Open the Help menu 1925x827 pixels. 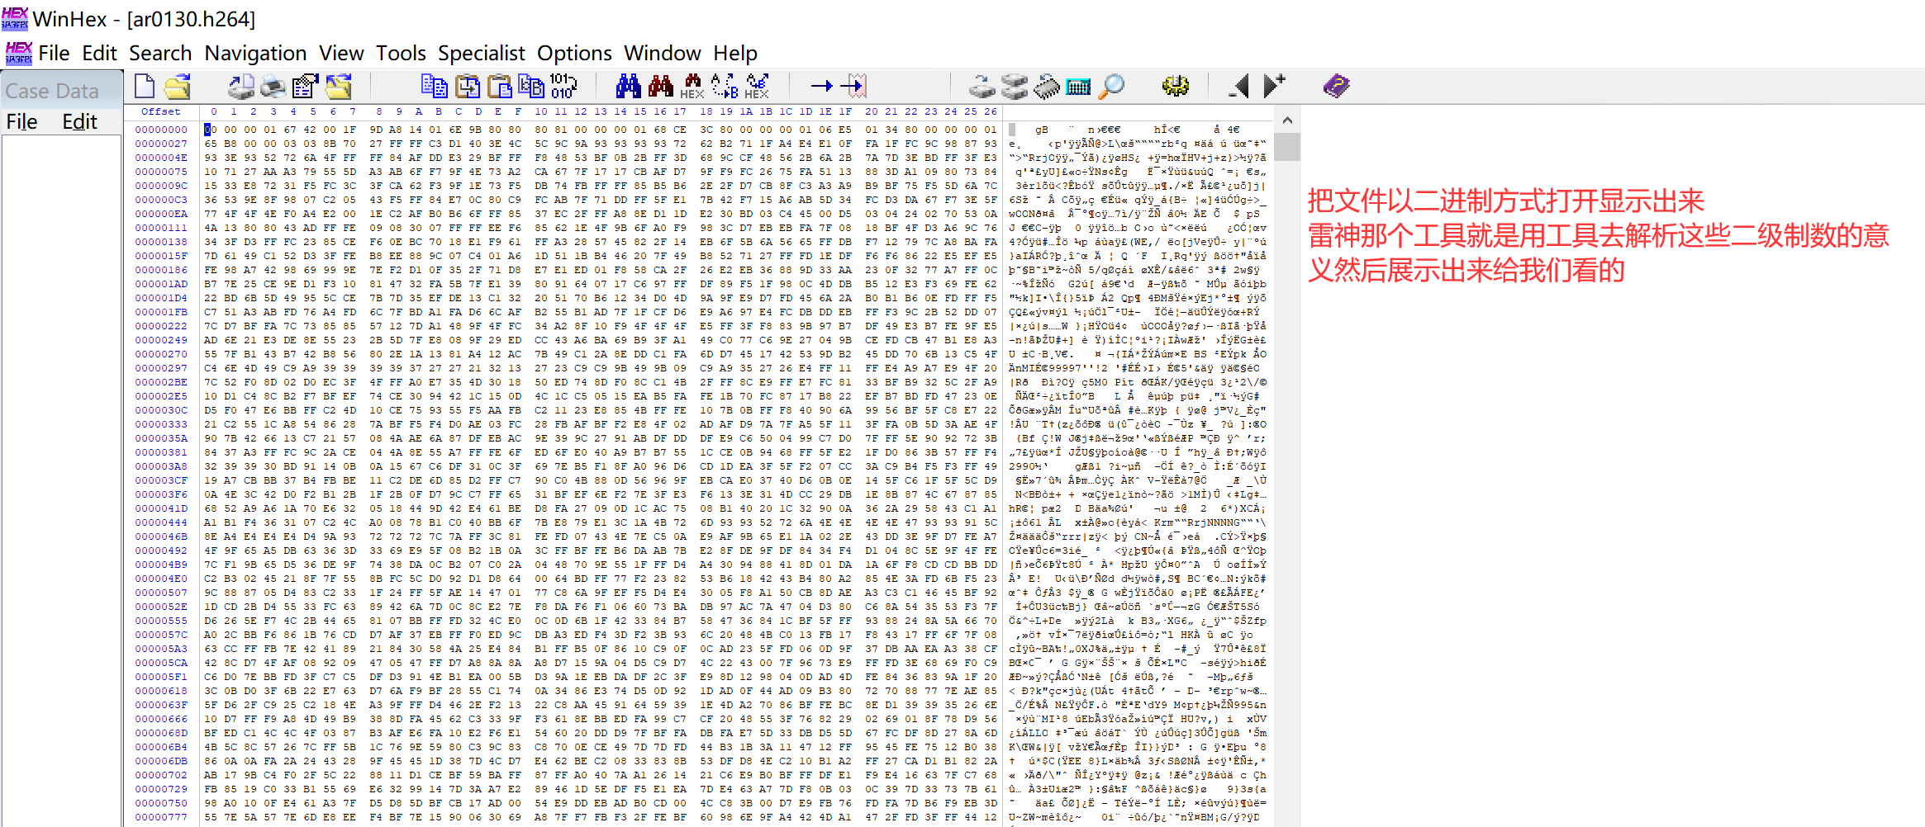coord(735,54)
